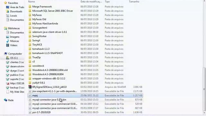Click the WinRAR icon of BRySignerSDKJava archive
The width and height of the screenshot is (206, 116).
tap(30, 87)
